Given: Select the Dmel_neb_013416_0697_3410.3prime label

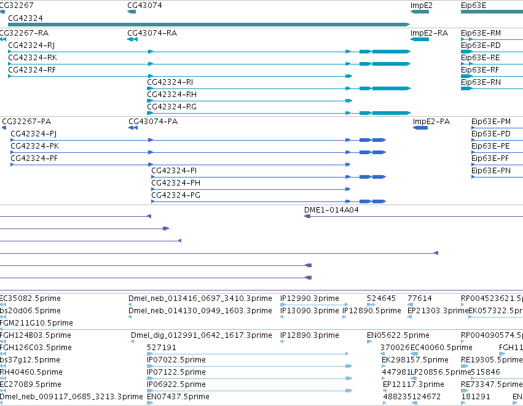Looking at the screenshot, I should pos(200,299).
